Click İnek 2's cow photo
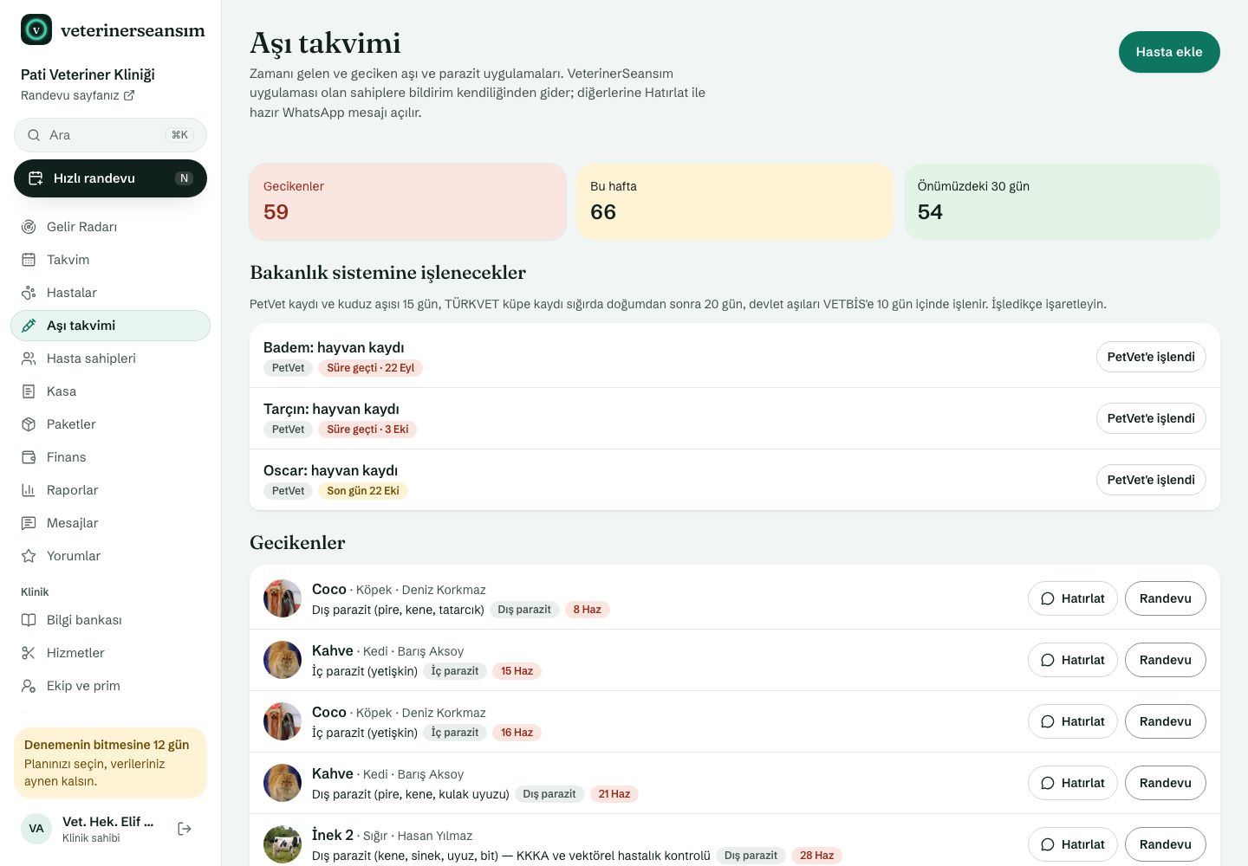 pos(283,844)
